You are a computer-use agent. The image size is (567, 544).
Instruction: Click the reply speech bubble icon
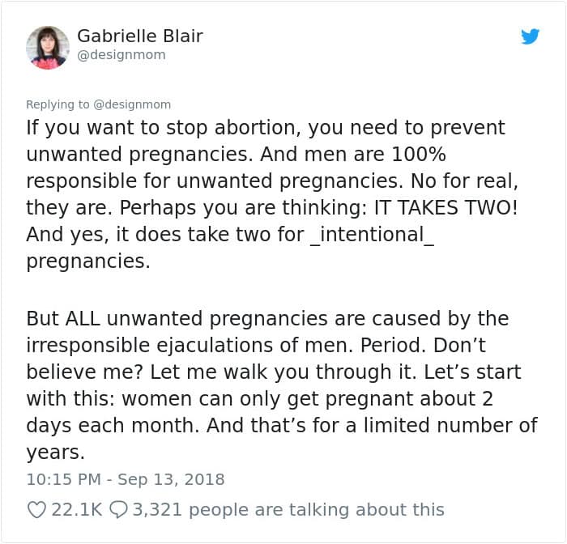point(118,510)
